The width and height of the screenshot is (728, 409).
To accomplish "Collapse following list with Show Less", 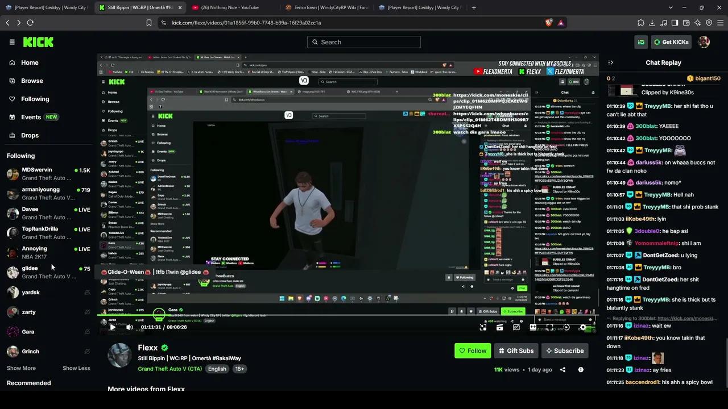I will pyautogui.click(x=76, y=368).
